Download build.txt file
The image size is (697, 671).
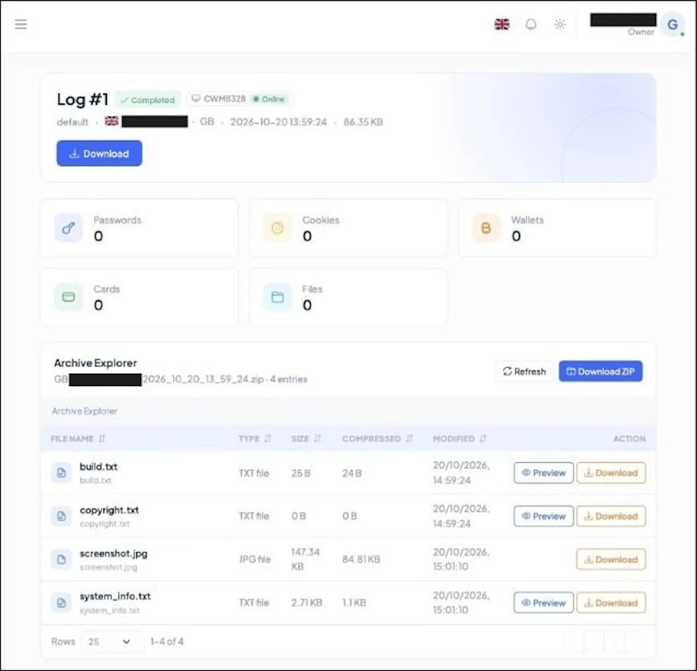[611, 473]
